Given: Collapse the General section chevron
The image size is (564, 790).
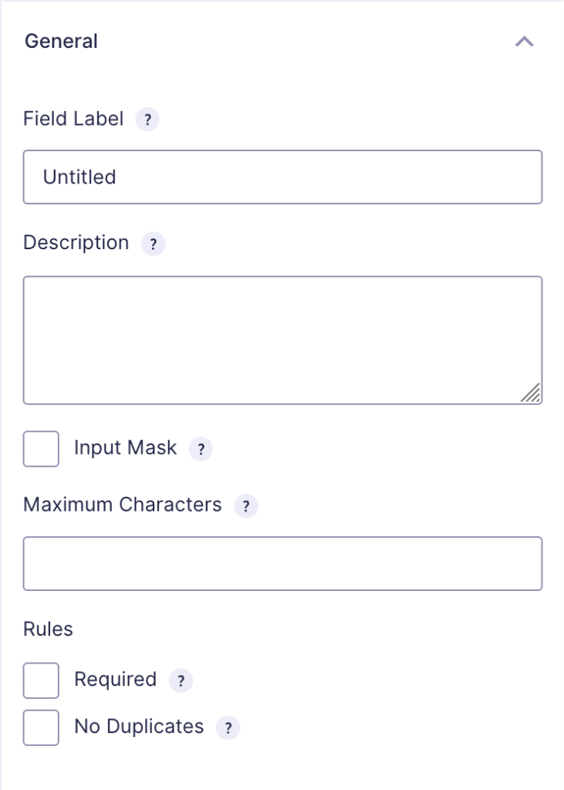Looking at the screenshot, I should point(524,42).
